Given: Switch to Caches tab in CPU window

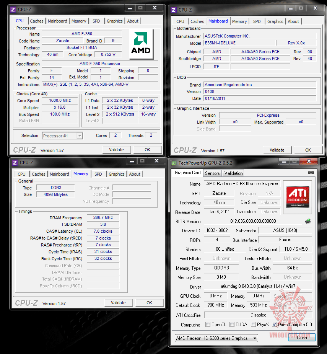Looking at the screenshot, I should click(37, 21).
